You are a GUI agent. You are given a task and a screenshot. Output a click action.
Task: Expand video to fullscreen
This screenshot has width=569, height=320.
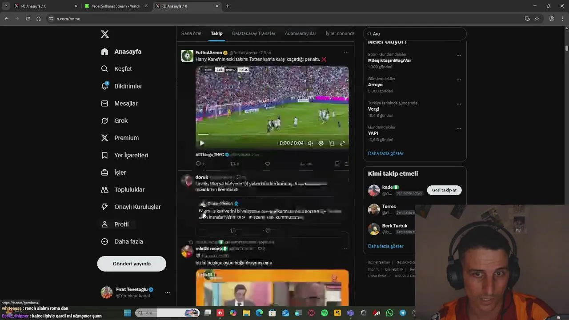click(342, 143)
